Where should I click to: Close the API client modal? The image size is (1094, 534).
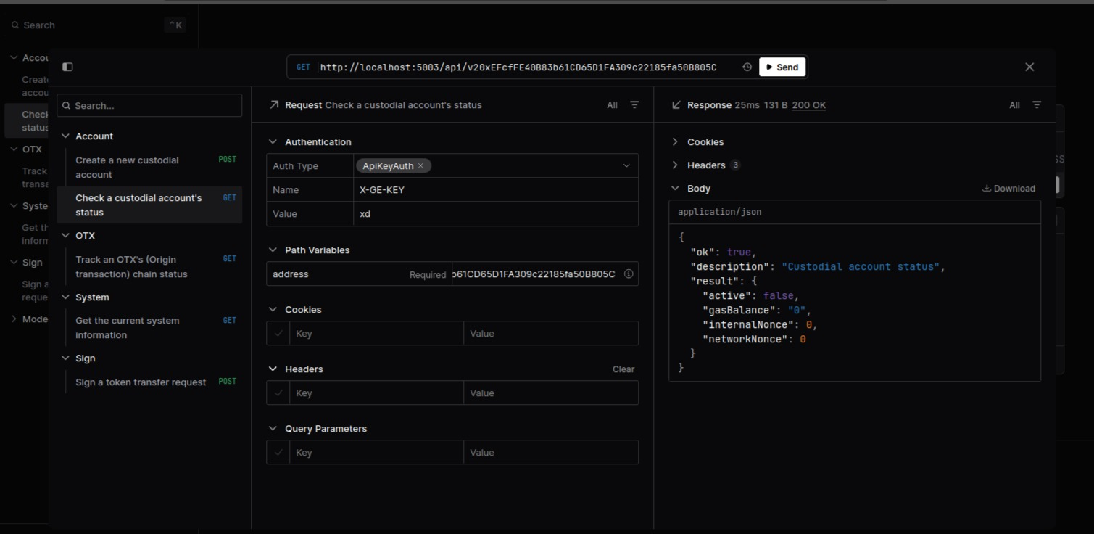tap(1029, 67)
